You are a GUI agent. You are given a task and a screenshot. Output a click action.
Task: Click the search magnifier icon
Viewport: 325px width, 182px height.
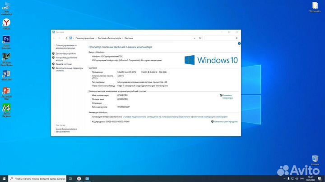[237, 38]
